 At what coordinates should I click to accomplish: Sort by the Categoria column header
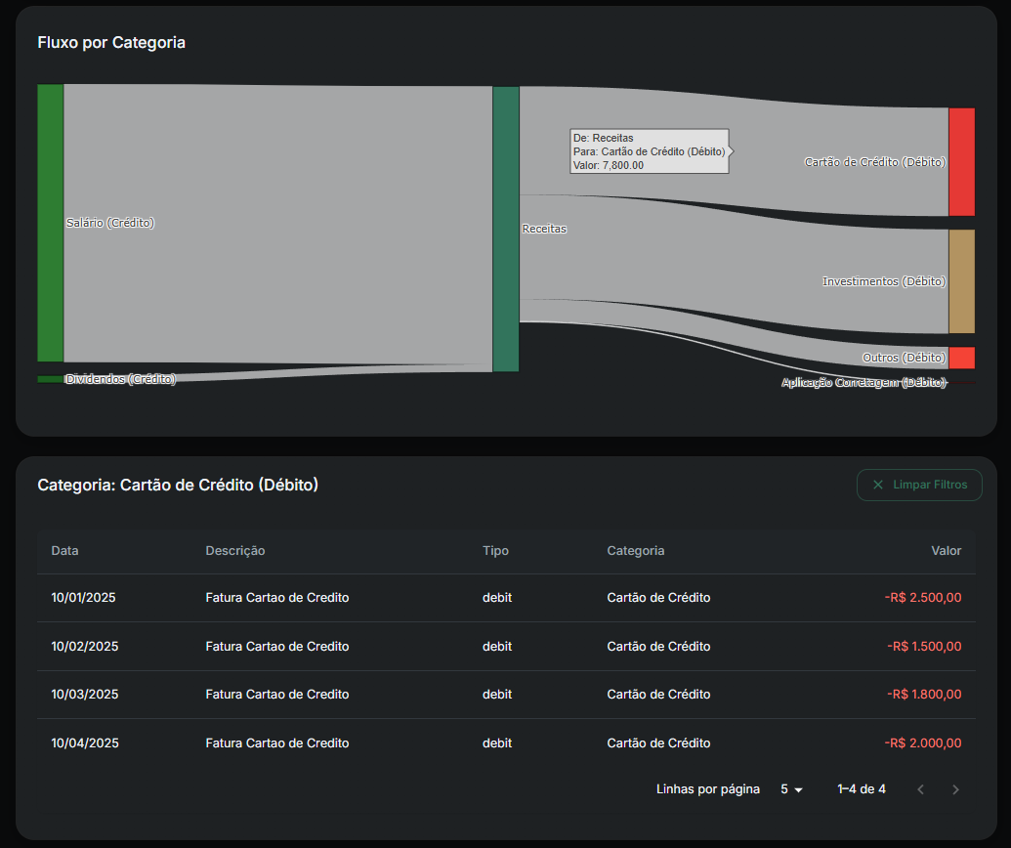[x=635, y=551]
